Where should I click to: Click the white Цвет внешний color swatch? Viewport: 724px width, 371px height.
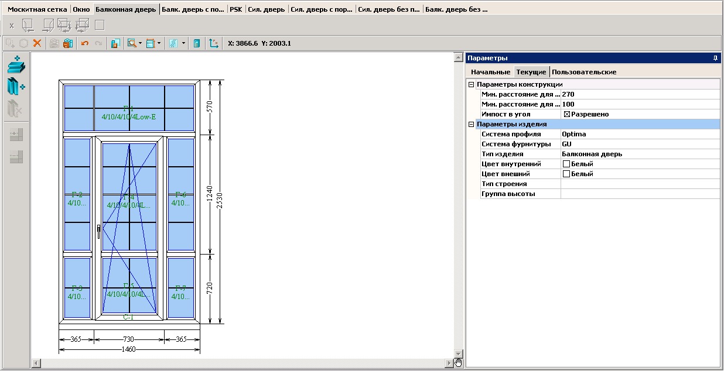point(566,174)
